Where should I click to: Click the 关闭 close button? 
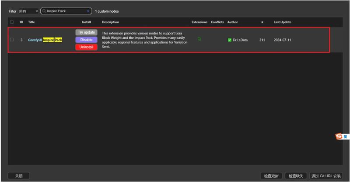[19, 176]
